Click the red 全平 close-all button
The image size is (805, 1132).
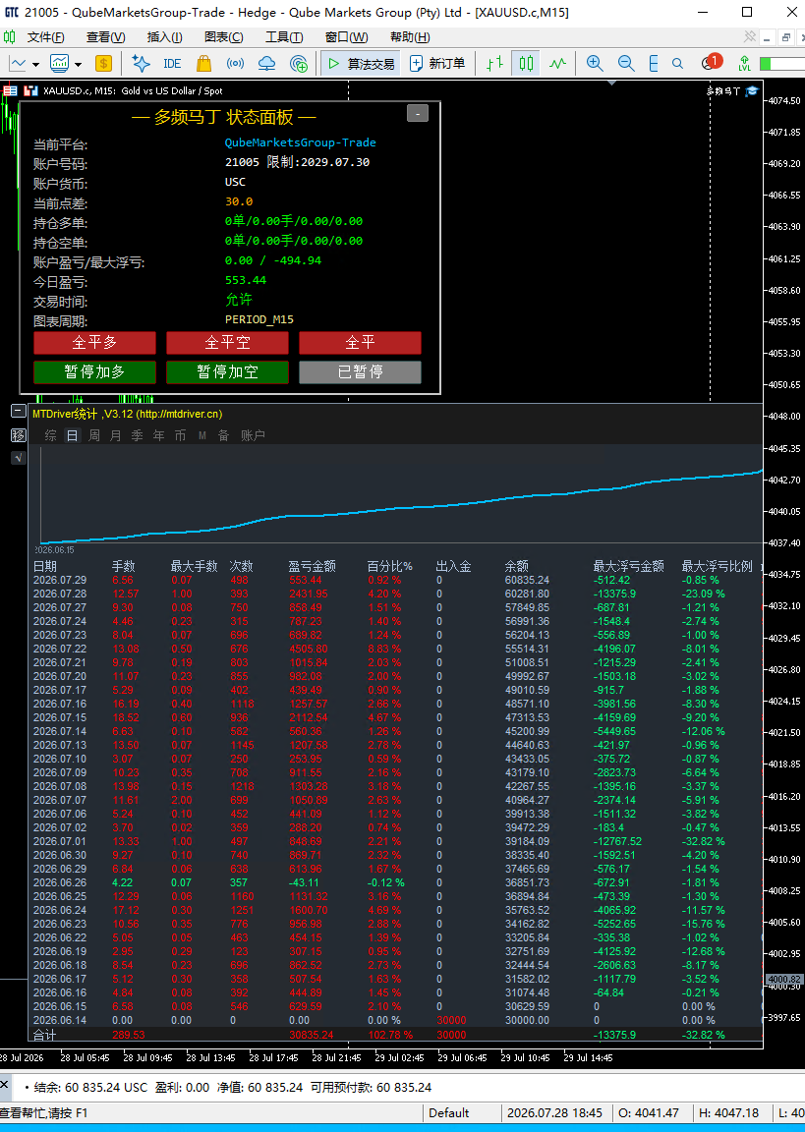[361, 342]
